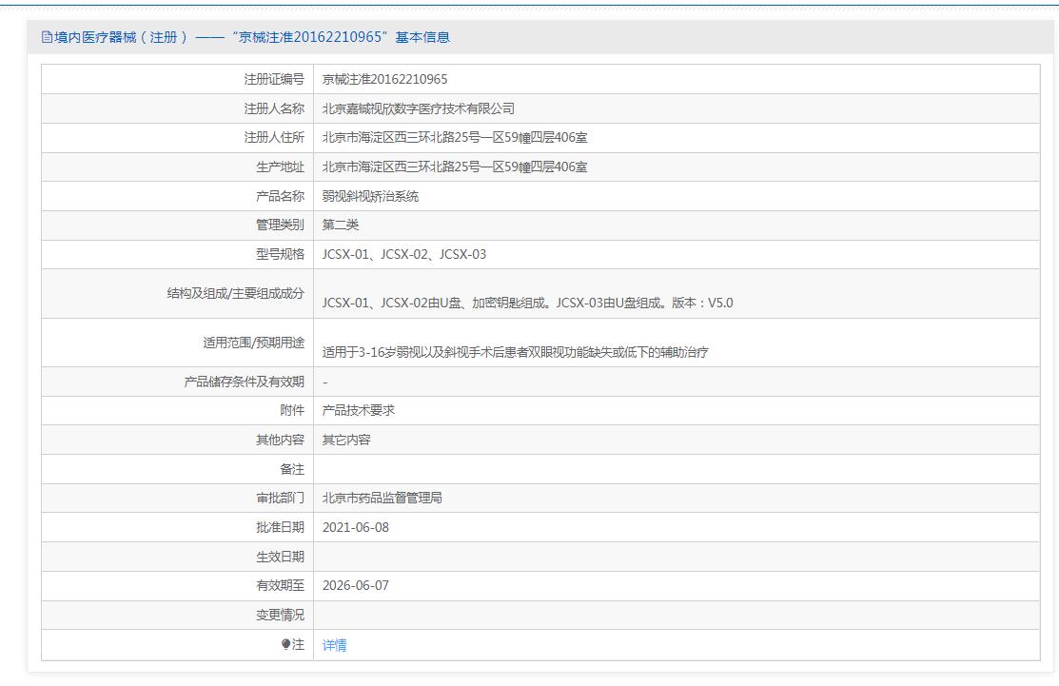The image size is (1059, 686).
Task: Open the 产品技术要求 attachment
Action: (x=359, y=410)
